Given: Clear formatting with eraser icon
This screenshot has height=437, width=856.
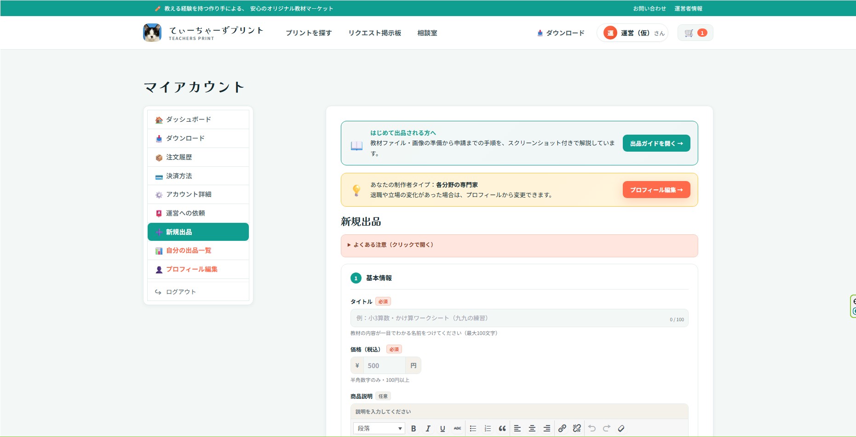Looking at the screenshot, I should 621,428.
